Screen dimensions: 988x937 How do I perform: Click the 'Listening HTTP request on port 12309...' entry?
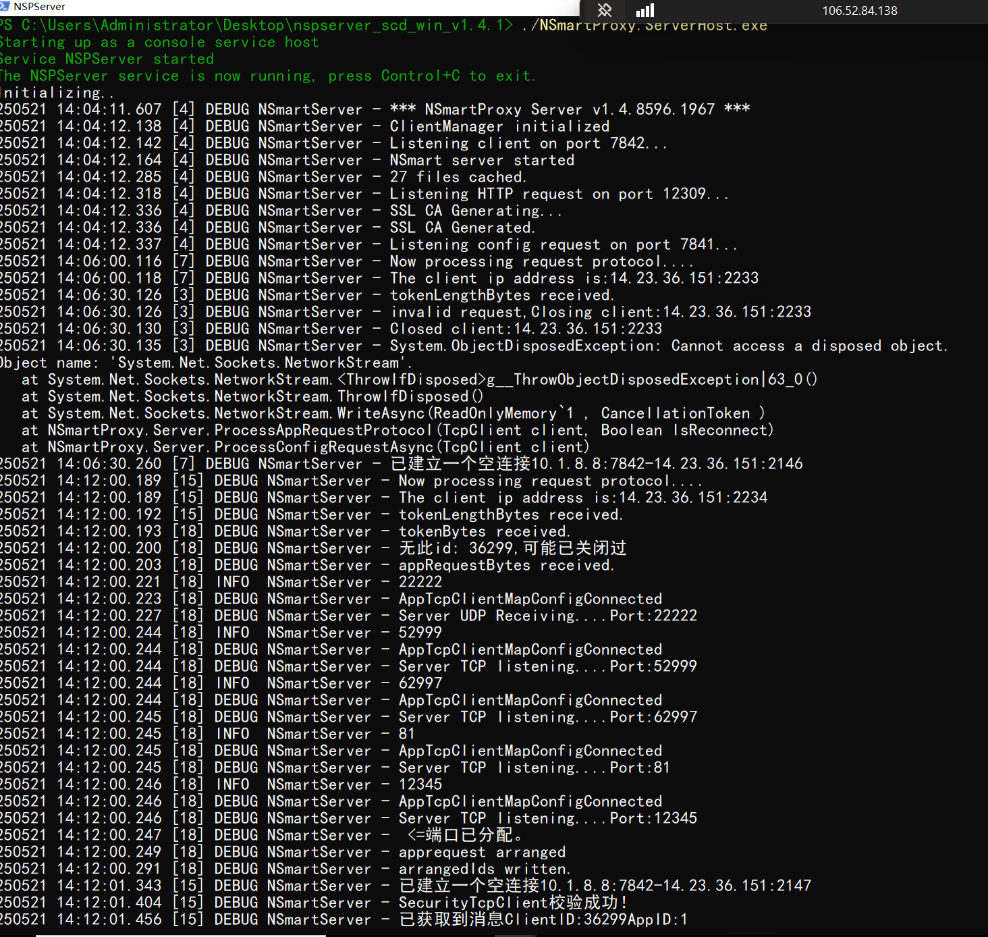coord(364,194)
